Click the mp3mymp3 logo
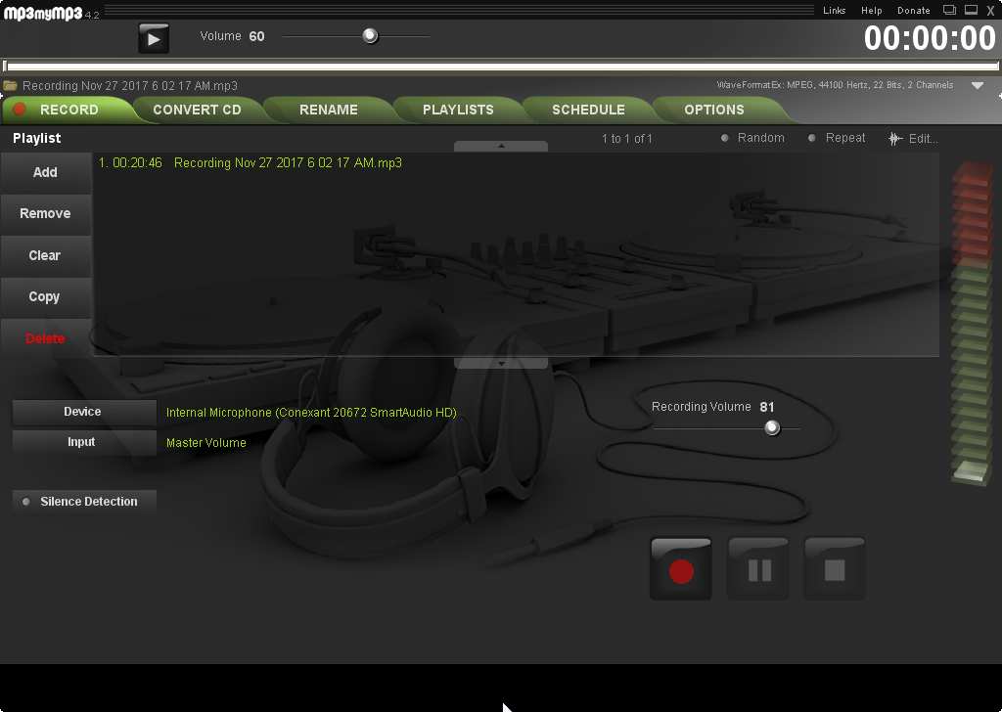 point(43,13)
